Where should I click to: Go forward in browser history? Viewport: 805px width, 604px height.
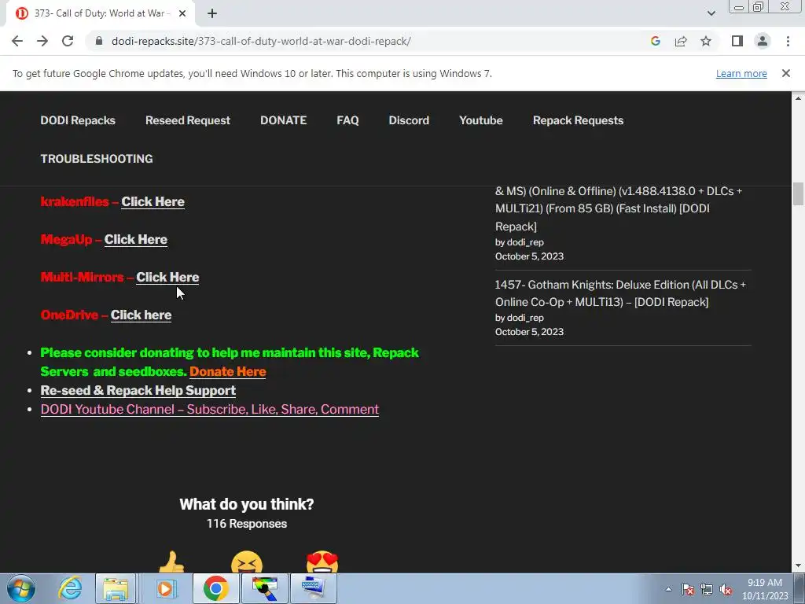click(42, 41)
